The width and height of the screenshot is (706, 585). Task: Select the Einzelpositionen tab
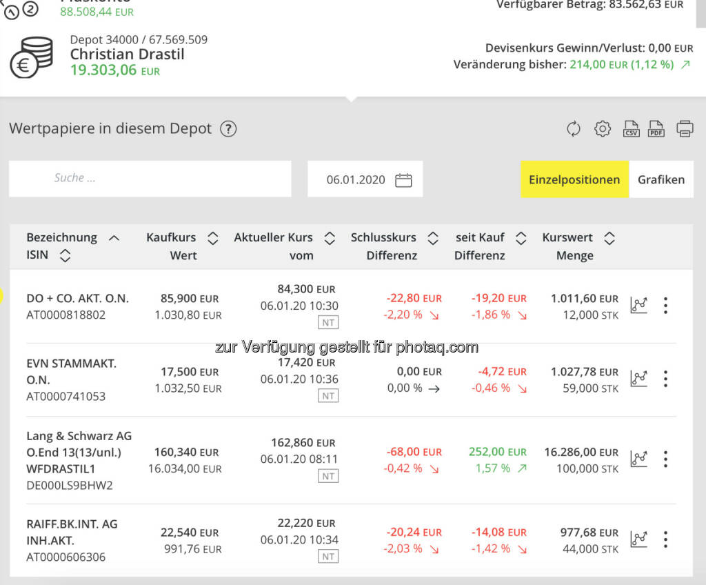(574, 179)
